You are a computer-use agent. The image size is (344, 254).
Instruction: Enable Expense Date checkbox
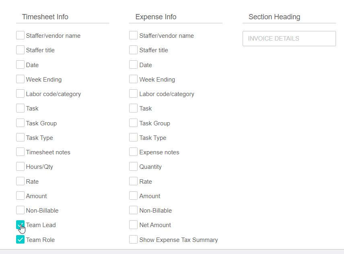pyautogui.click(x=134, y=65)
